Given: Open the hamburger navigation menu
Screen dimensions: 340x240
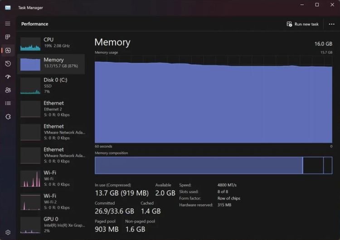Looking at the screenshot, I should tap(8, 24).
